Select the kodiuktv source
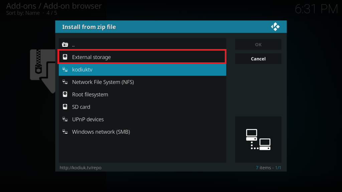The height and width of the screenshot is (192, 342). pyautogui.click(x=142, y=69)
